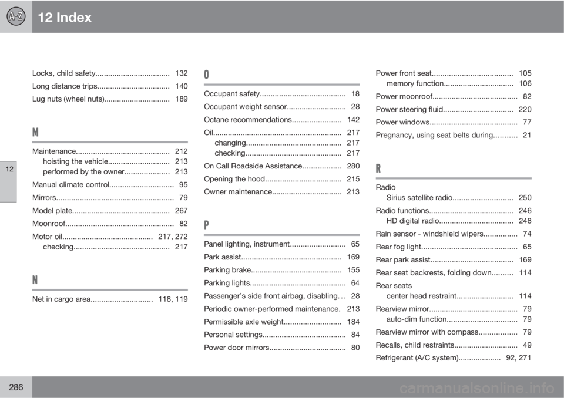
Task: Click the 'O' section letter heading
Action: tap(206, 75)
